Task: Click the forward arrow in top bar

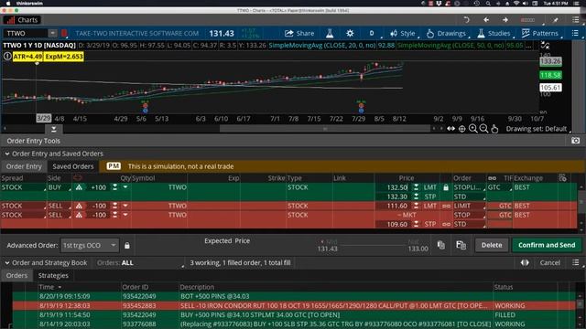Action: (505, 20)
